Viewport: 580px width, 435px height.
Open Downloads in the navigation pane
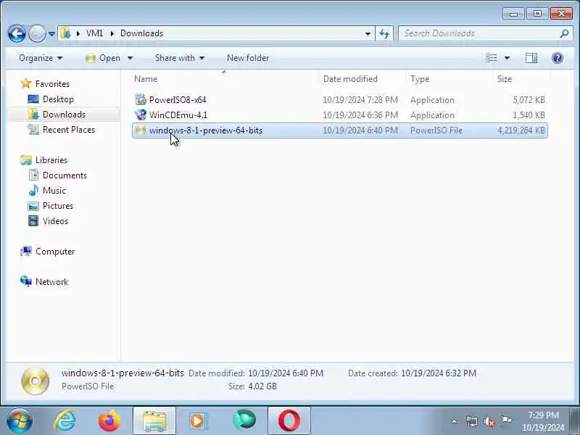point(64,115)
